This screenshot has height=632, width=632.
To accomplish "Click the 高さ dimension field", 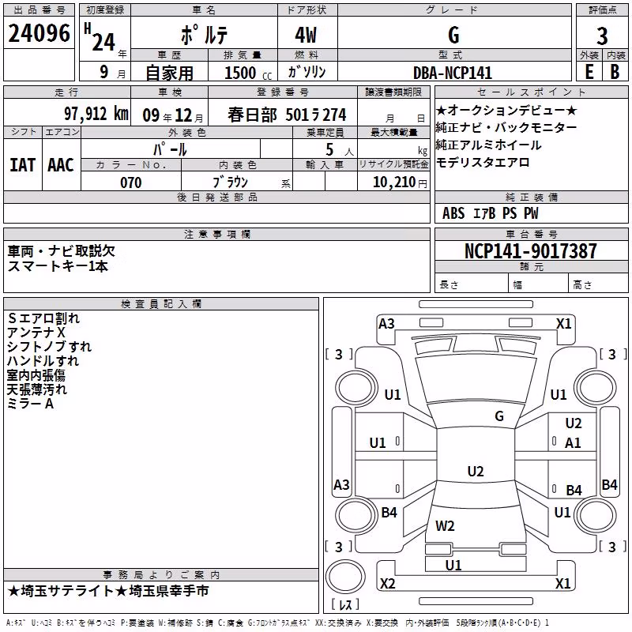I will tap(598, 284).
